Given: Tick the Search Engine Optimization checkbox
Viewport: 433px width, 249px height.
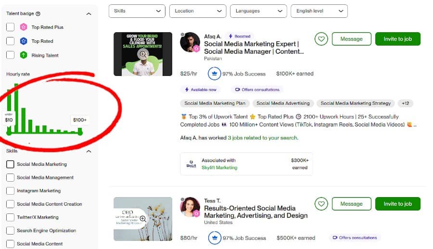Looking at the screenshot, I should point(10,231).
